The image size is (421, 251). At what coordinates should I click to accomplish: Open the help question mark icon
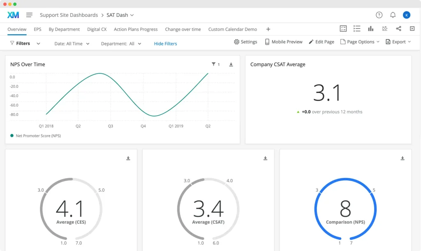tap(379, 15)
